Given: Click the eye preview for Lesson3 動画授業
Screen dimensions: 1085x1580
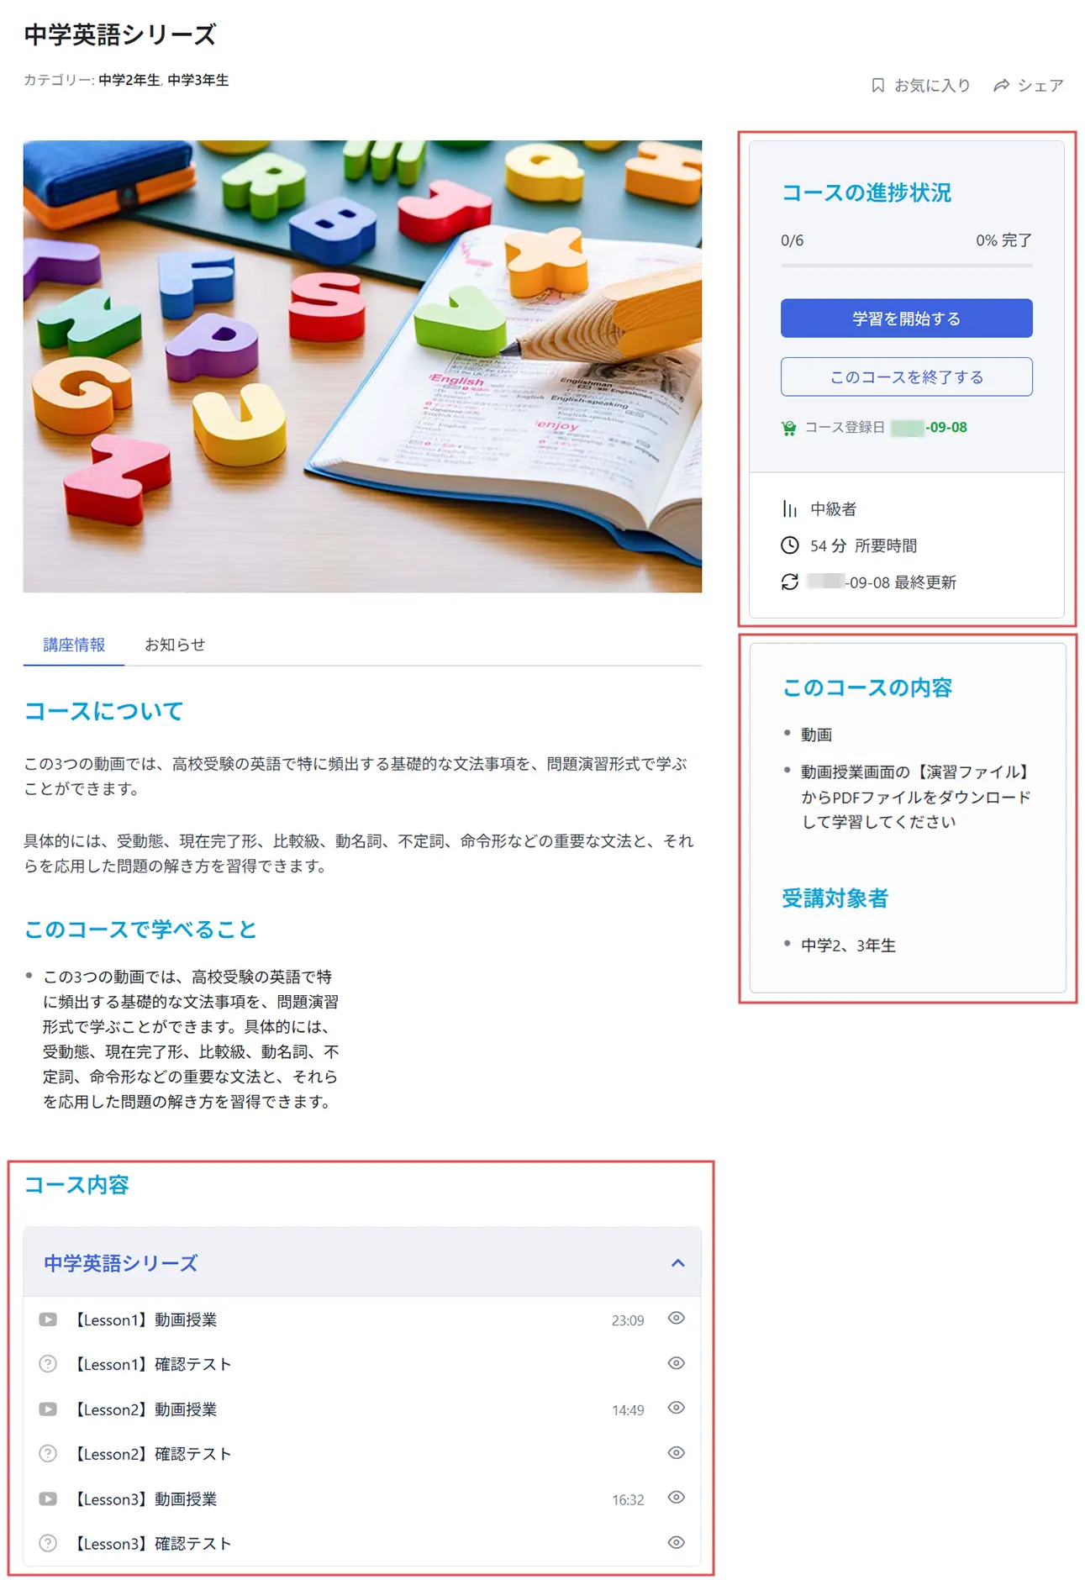Looking at the screenshot, I should click(x=677, y=1498).
